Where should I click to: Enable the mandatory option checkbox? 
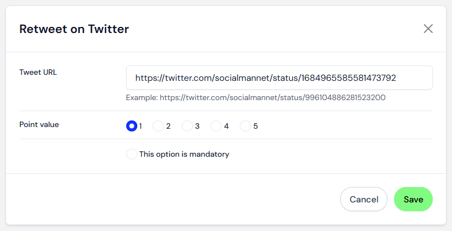click(x=131, y=154)
